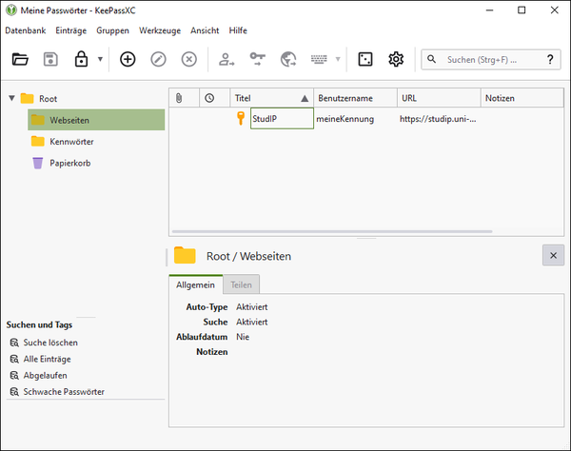Copy password using the key arrow icon
Screen dimensions: 571x451
point(258,59)
